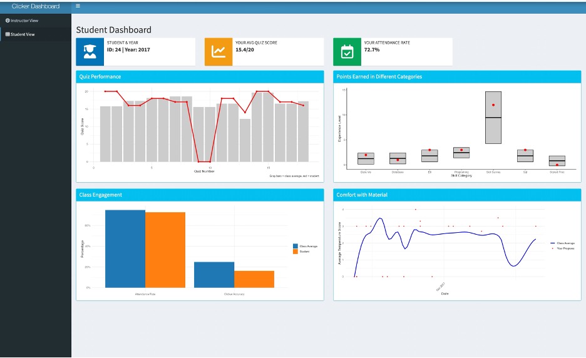Click the Class Engagement panel header
This screenshot has width=586, height=358.
200,195
